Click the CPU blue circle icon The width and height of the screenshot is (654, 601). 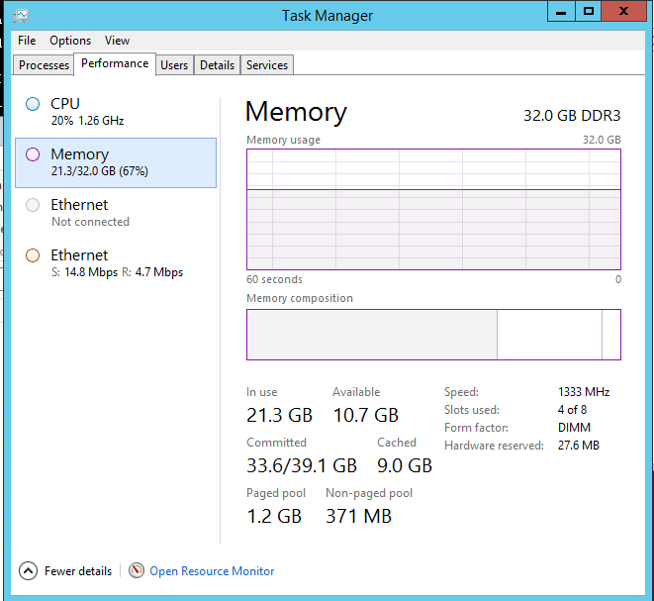(33, 104)
